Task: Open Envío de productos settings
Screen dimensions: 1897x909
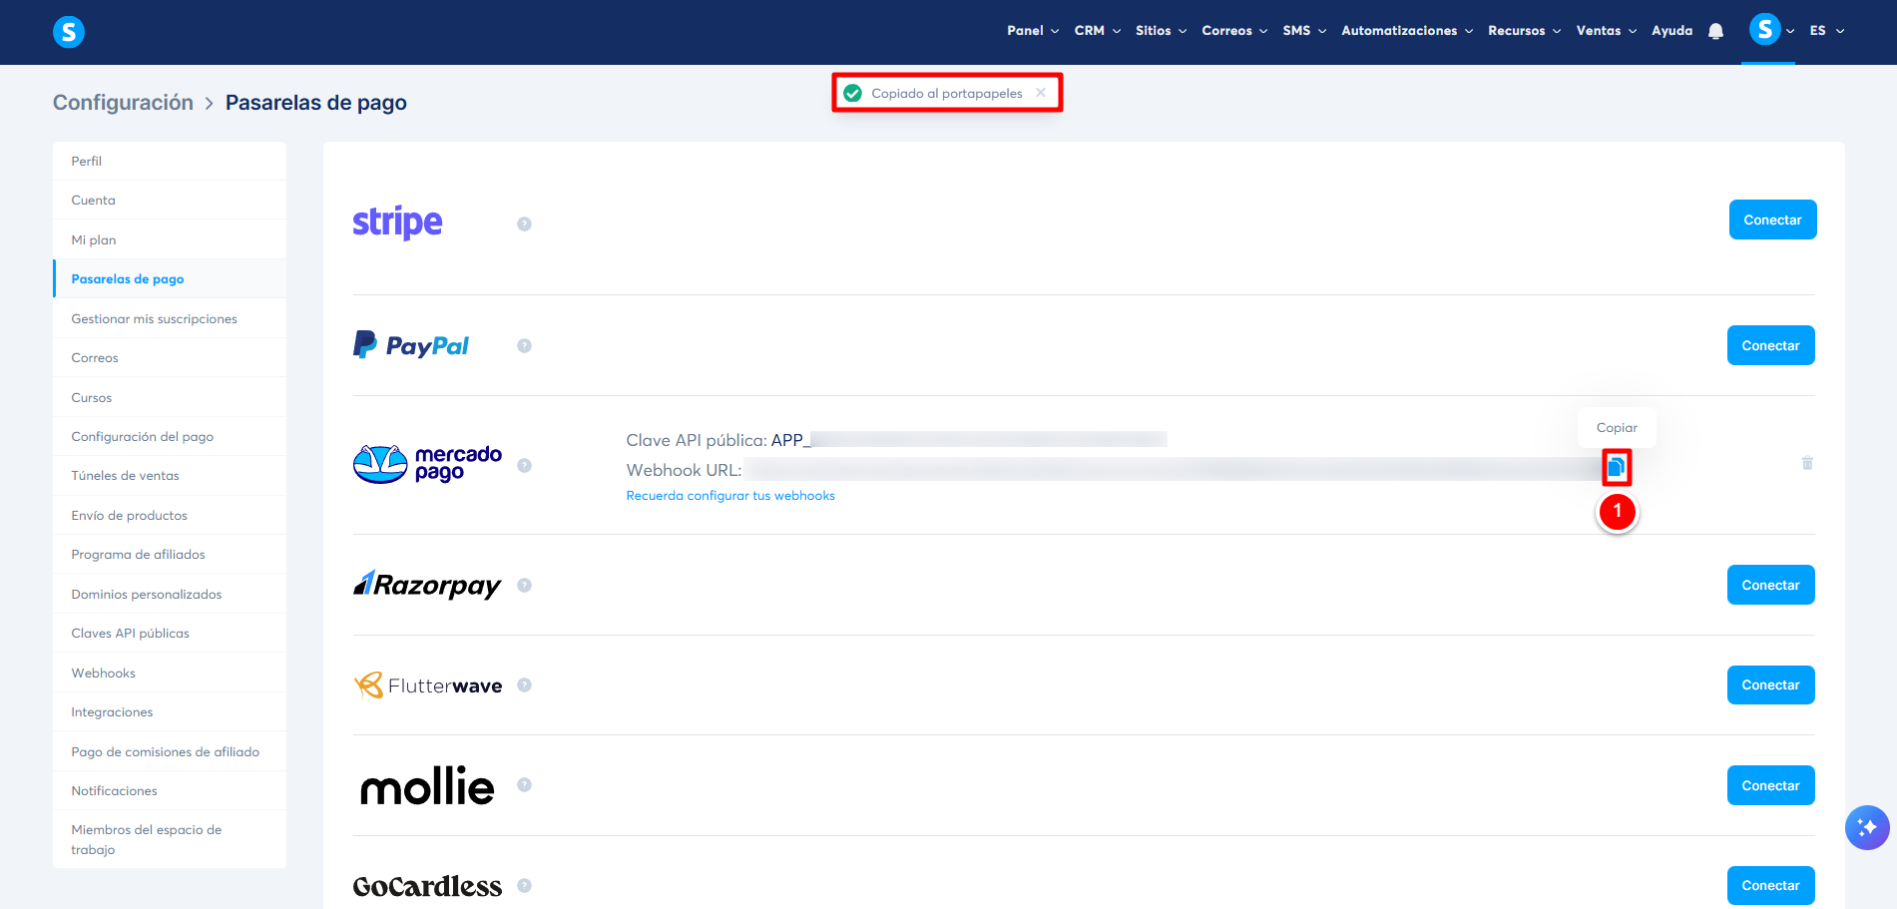Action: pyautogui.click(x=170, y=516)
